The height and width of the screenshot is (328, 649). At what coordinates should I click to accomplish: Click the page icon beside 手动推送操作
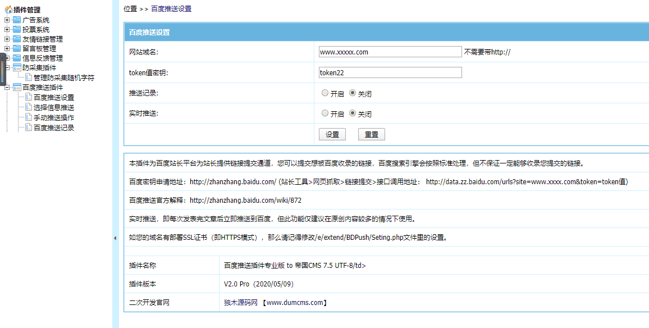pos(29,117)
